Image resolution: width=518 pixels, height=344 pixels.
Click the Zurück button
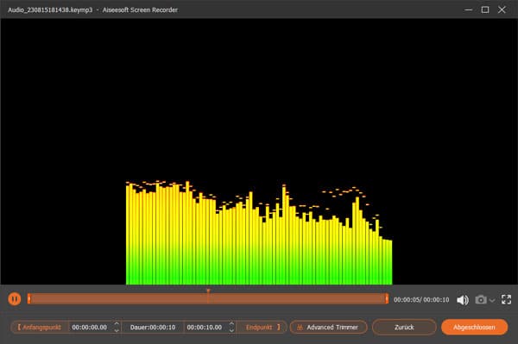[x=404, y=327]
